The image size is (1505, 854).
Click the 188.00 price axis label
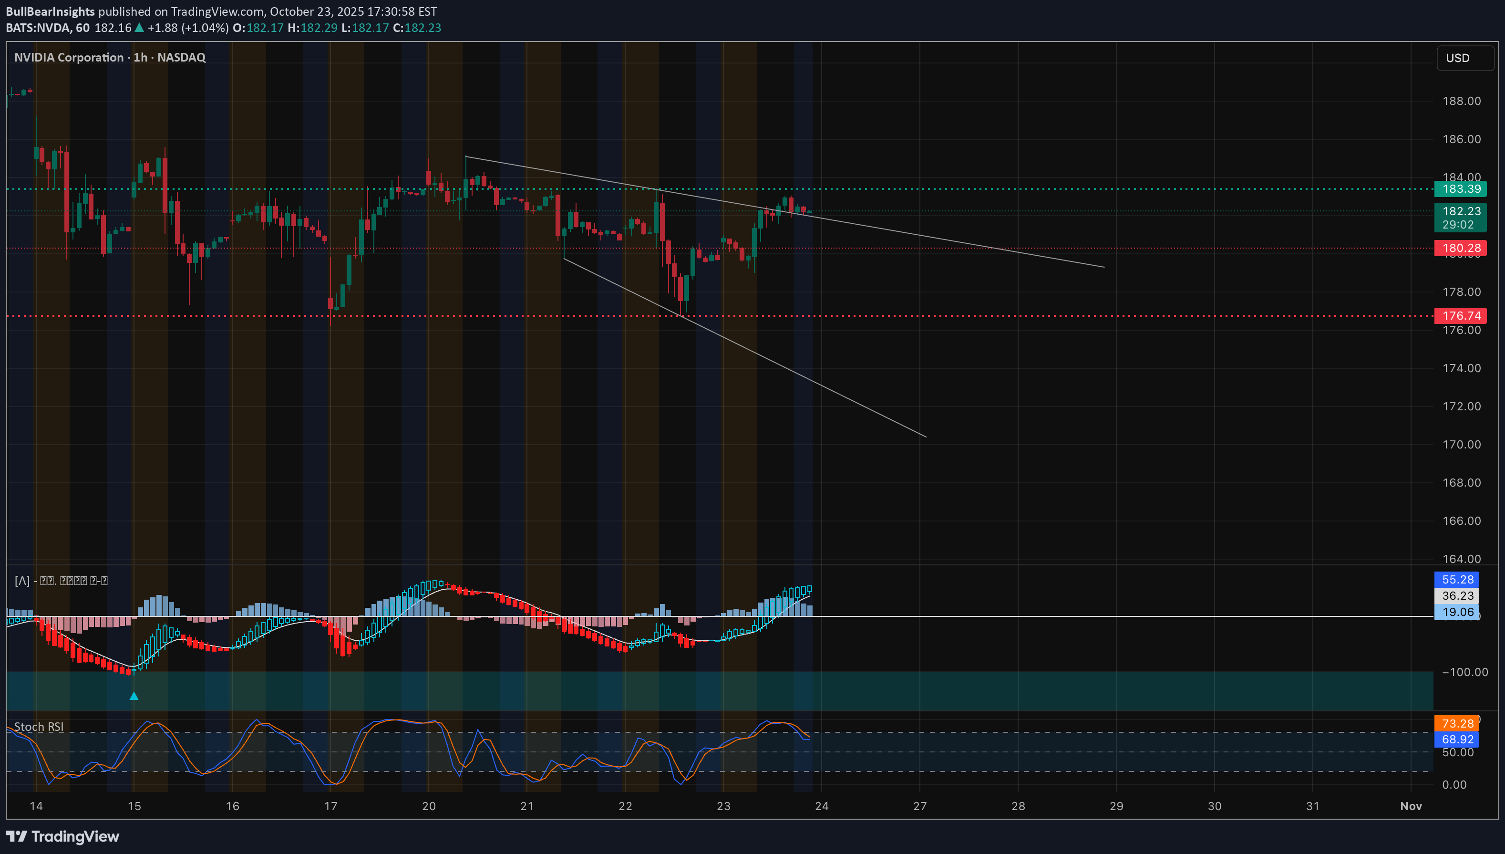[1461, 101]
